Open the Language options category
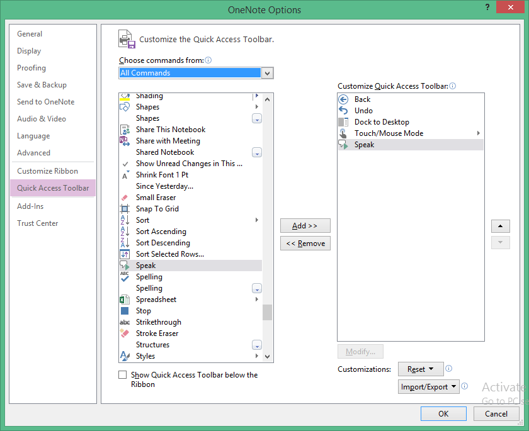This screenshot has width=529, height=431. pos(33,136)
